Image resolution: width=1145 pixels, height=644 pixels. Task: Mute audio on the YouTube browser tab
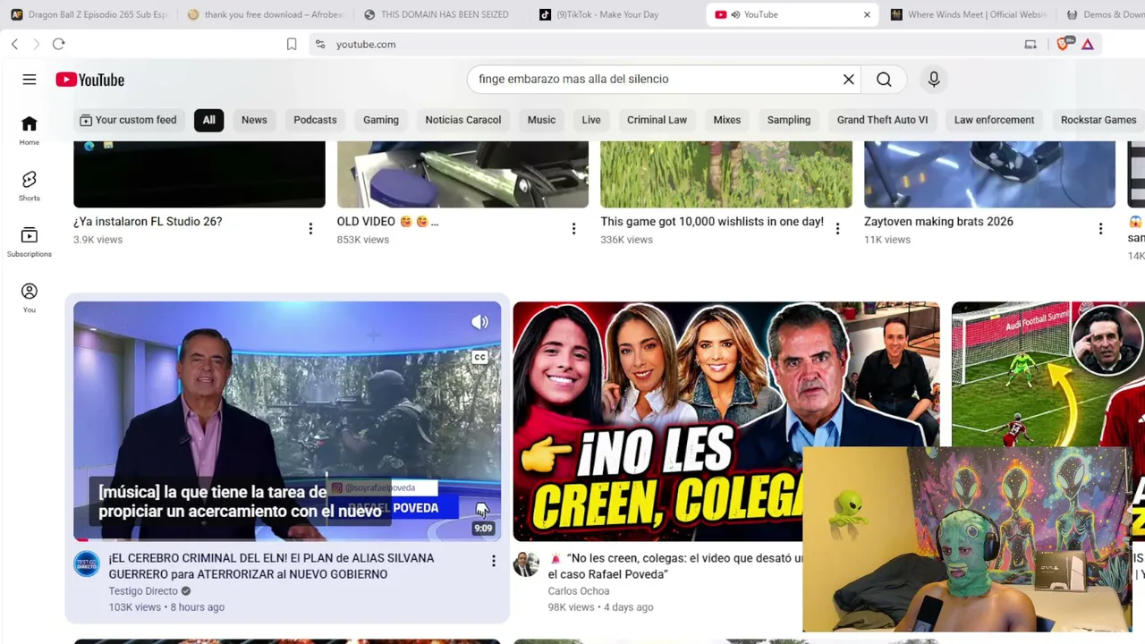tap(735, 14)
